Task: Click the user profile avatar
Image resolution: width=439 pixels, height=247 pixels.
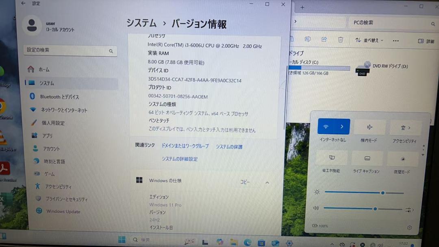Action: click(x=32, y=26)
